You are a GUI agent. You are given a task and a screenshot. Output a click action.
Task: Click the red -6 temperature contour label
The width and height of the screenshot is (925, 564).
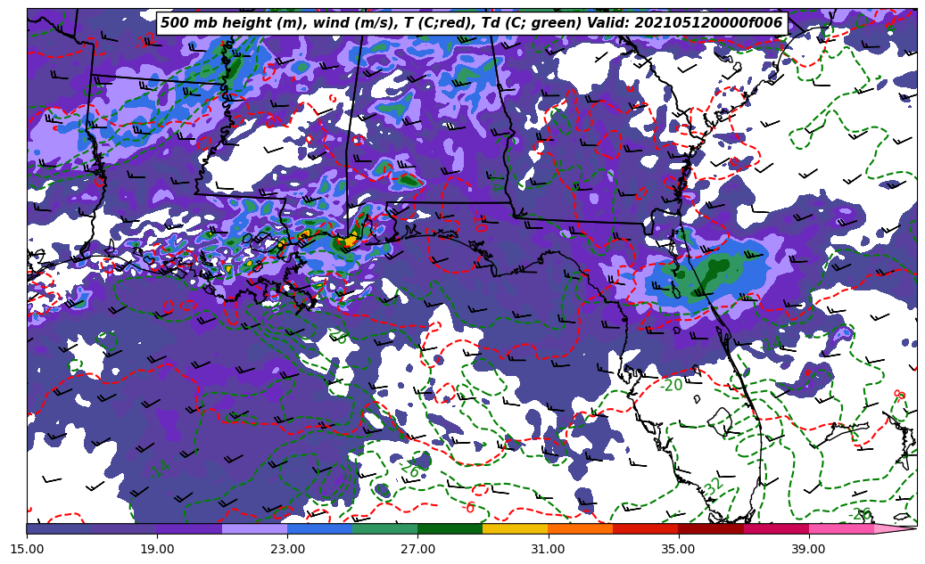tap(470, 508)
